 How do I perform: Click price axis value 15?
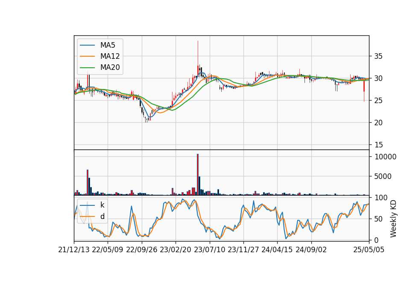pos(378,145)
